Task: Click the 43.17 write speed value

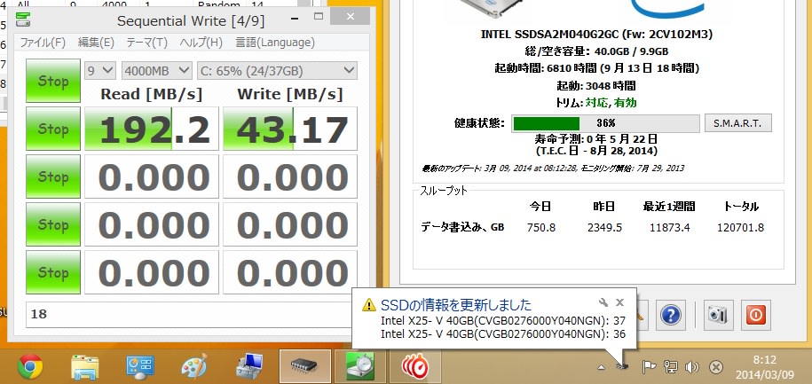Action: click(x=290, y=129)
